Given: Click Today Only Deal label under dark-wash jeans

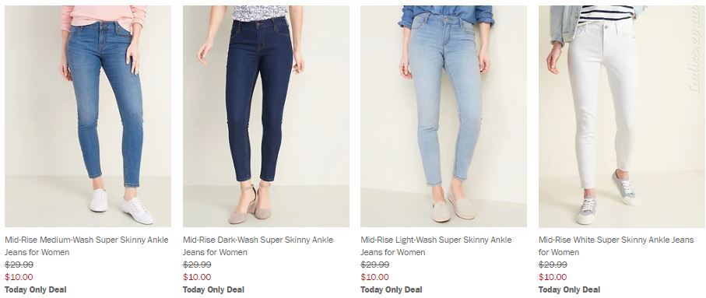Looking at the screenshot, I should (213, 289).
